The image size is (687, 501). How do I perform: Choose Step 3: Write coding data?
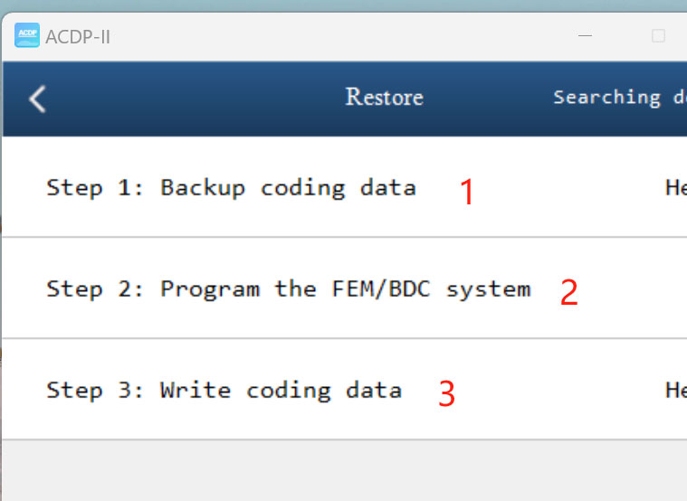point(224,391)
